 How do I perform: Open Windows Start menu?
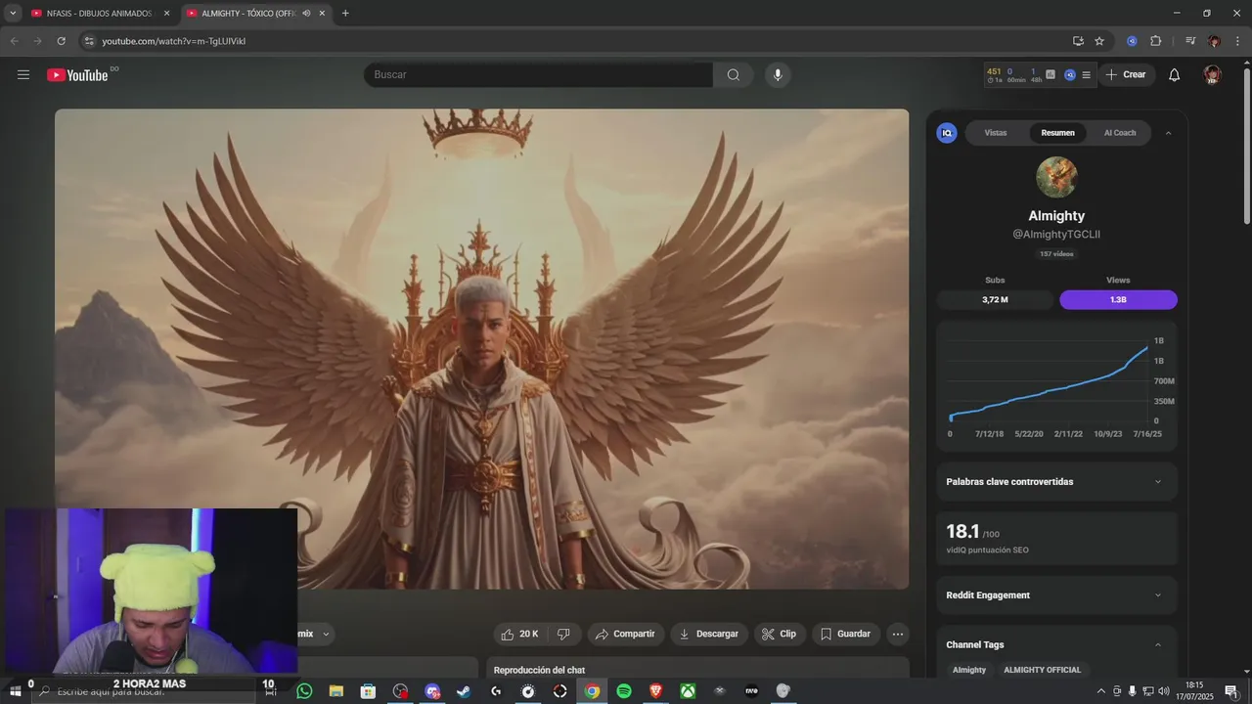pos(15,691)
